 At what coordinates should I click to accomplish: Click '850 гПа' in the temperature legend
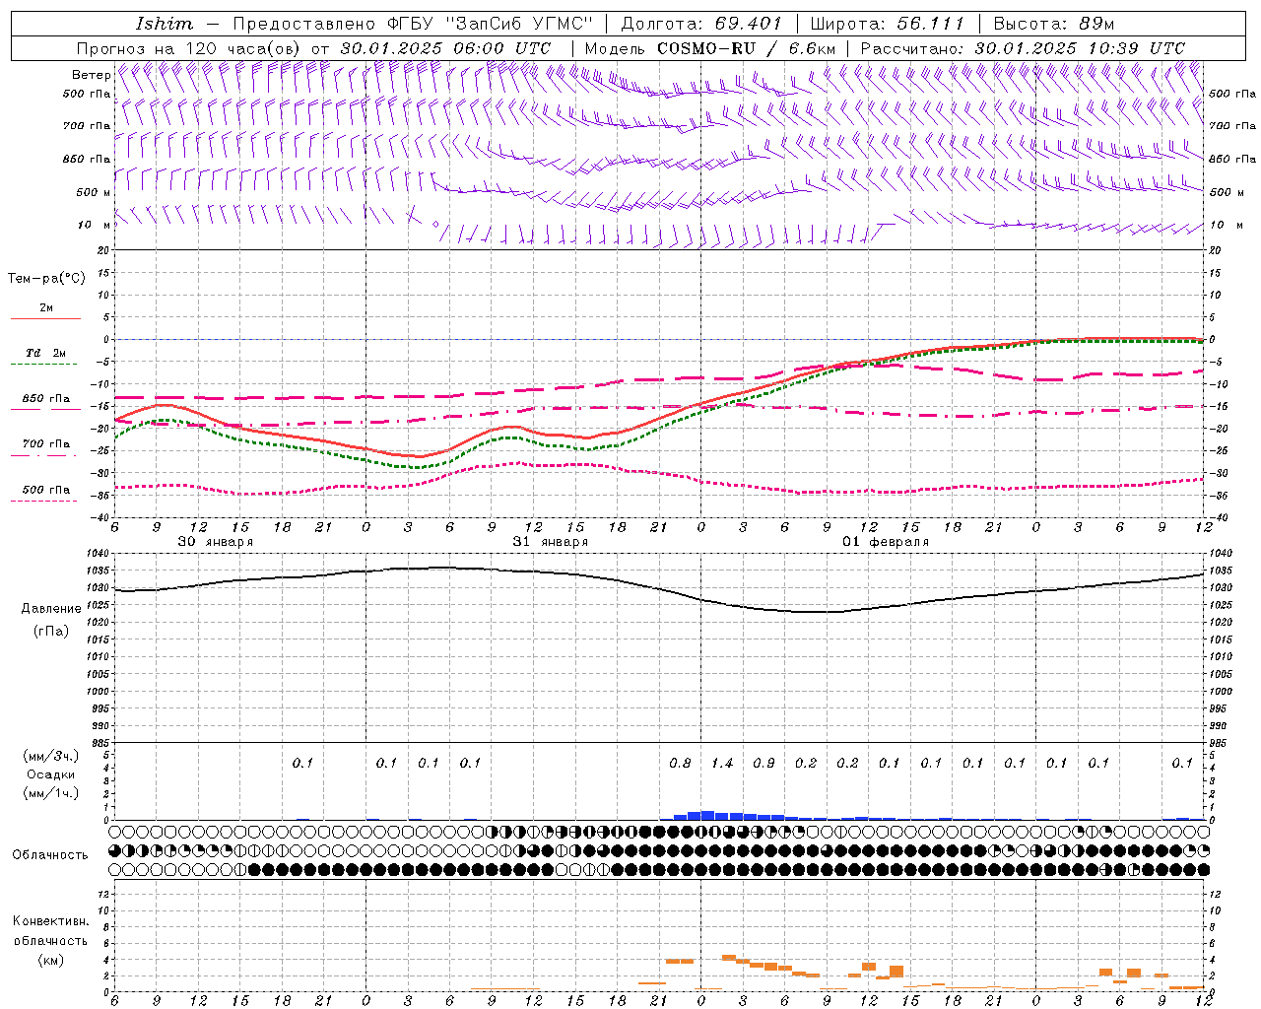coord(46,399)
